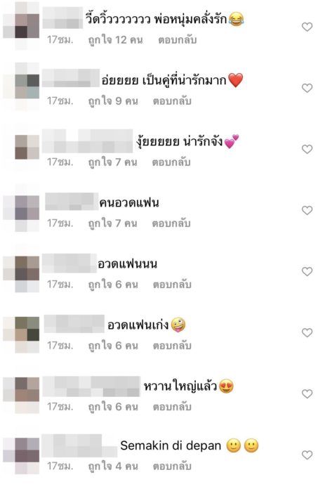Like the 'น่ารักจัง' comment via heart
This screenshot has width=332, height=489.
(307, 149)
